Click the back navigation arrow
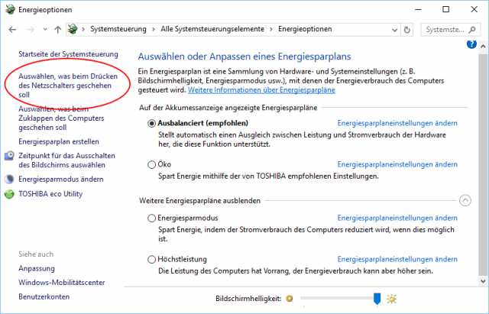This screenshot has height=314, width=489. tap(12, 30)
